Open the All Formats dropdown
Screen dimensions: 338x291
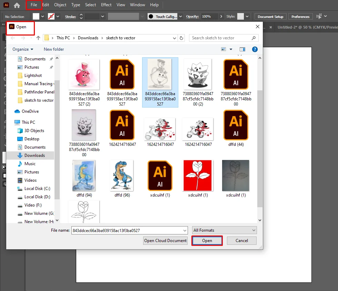(x=225, y=230)
